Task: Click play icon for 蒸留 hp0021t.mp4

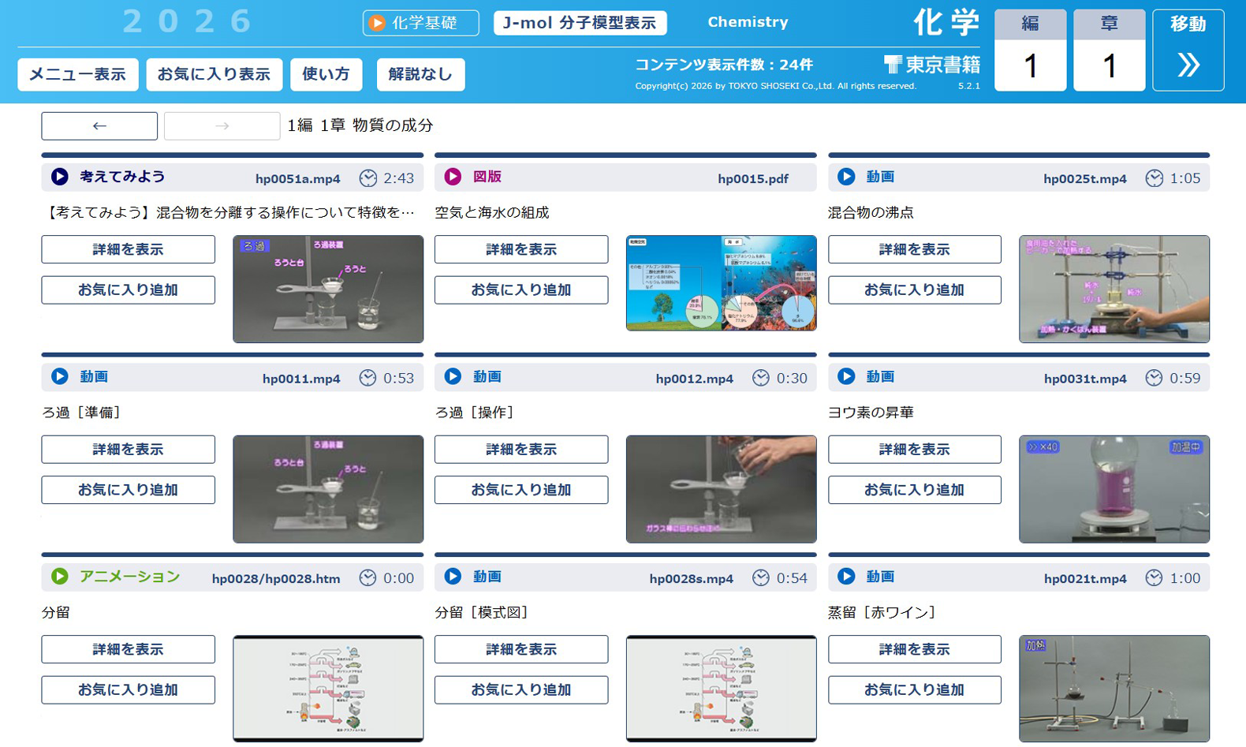Action: point(846,577)
